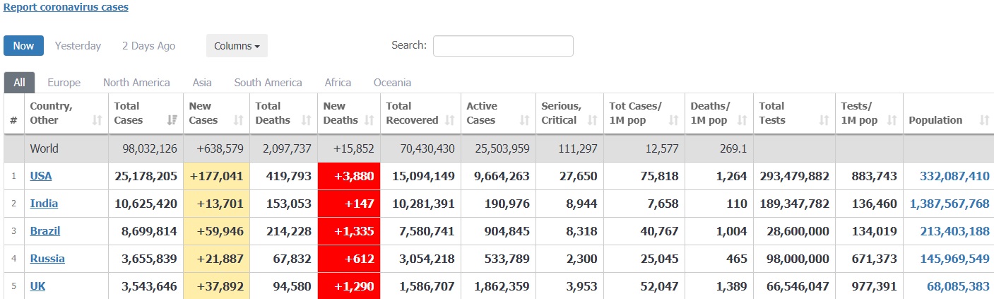
Task: Click the sort icon in New Cases header
Action: click(238, 121)
